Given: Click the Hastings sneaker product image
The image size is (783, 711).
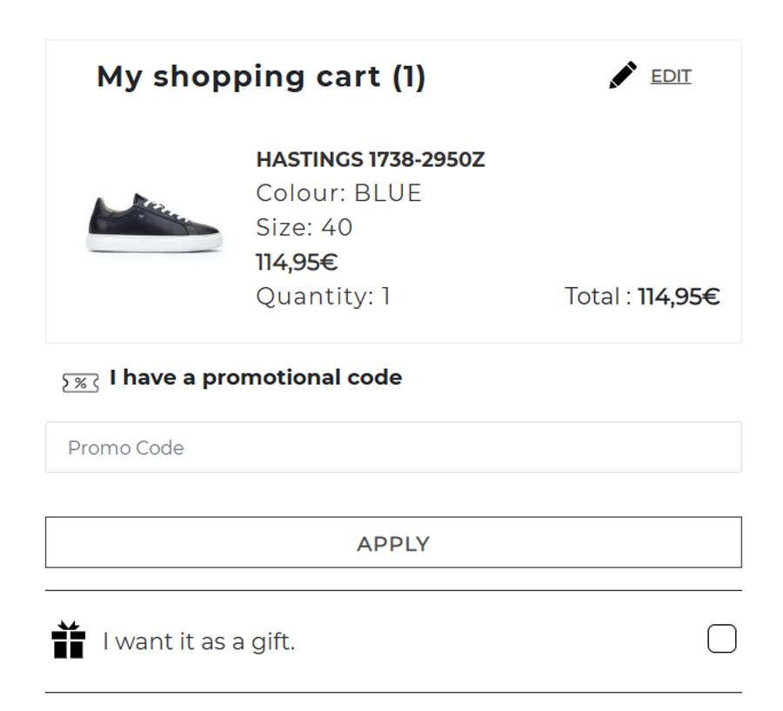Looking at the screenshot, I should (155, 222).
